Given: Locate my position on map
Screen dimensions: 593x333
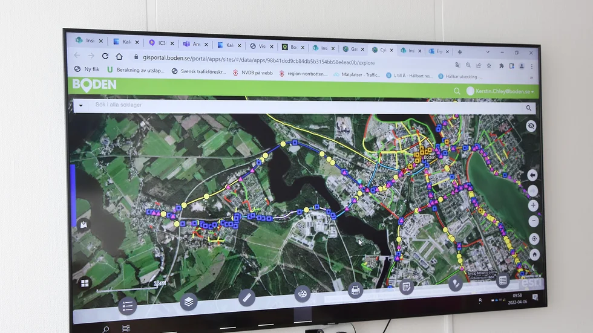Looking at the screenshot, I should coord(534,238).
